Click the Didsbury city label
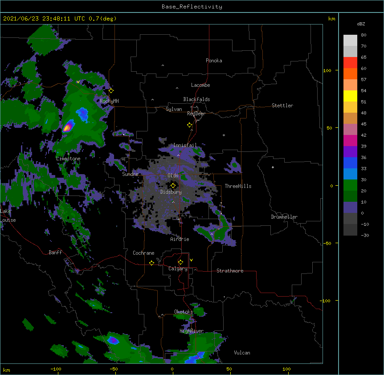 click(x=171, y=192)
